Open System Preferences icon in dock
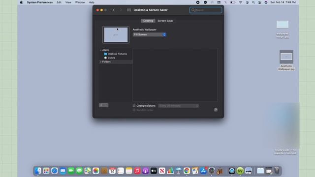 pos(212,171)
